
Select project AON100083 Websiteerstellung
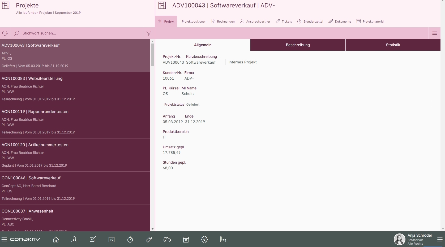point(75,89)
